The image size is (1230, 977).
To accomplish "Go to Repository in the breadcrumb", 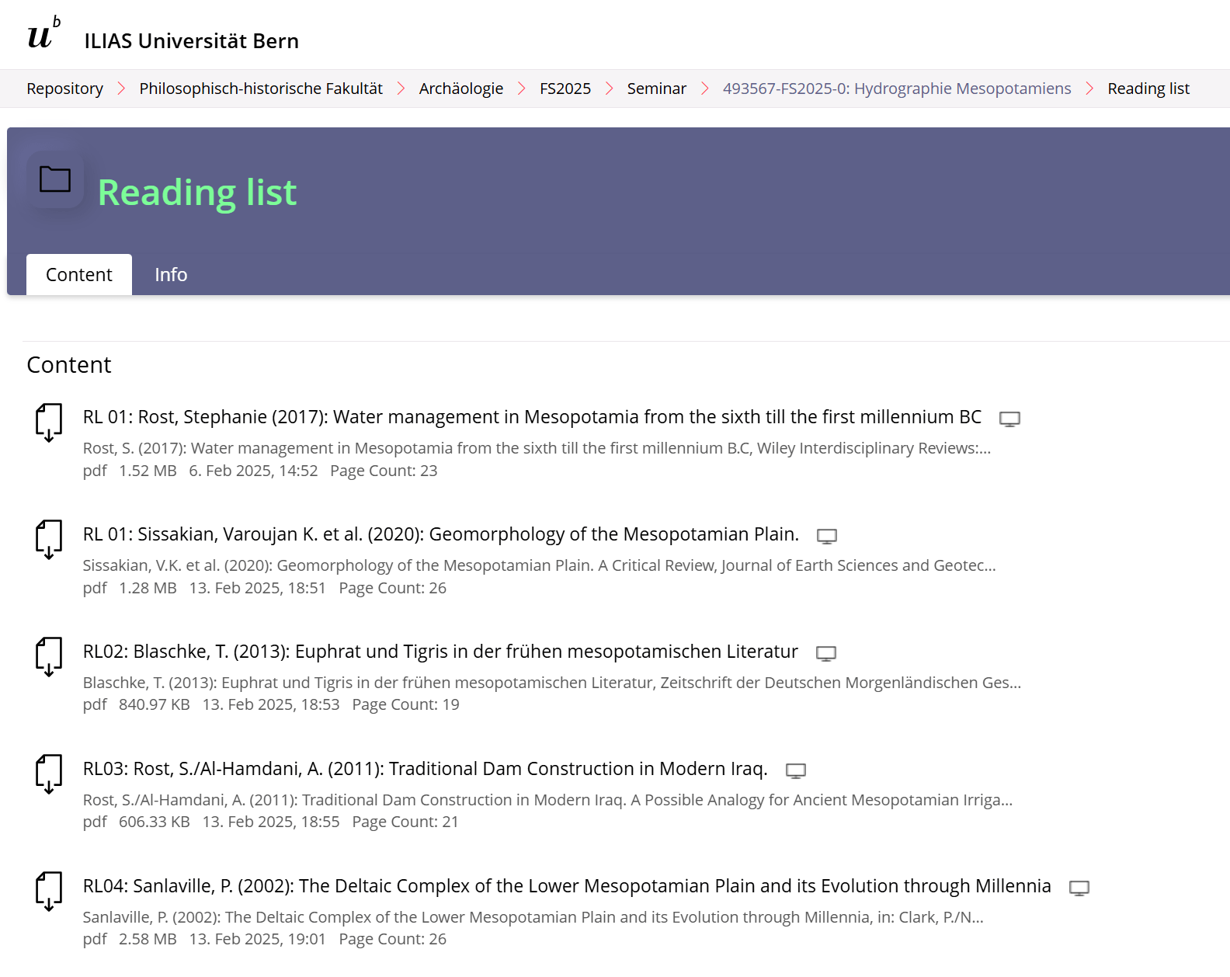I will [x=65, y=89].
